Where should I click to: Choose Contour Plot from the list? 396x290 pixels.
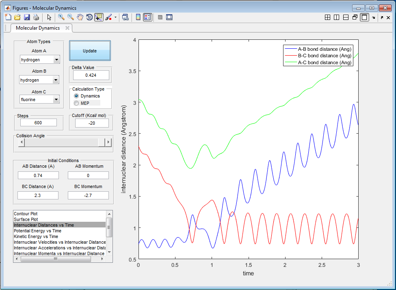point(26,214)
